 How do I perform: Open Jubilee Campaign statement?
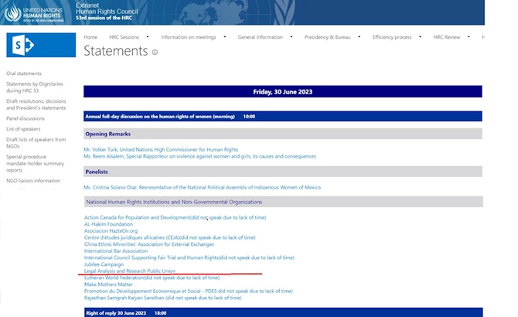click(x=104, y=264)
